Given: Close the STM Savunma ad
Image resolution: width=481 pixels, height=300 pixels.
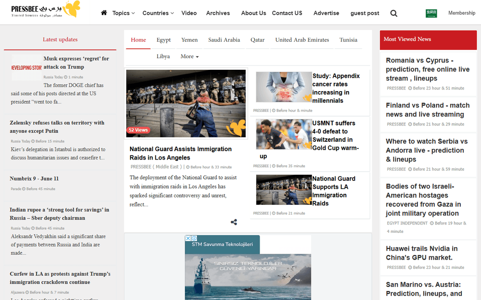Looking at the screenshot, I should click(x=188, y=238).
